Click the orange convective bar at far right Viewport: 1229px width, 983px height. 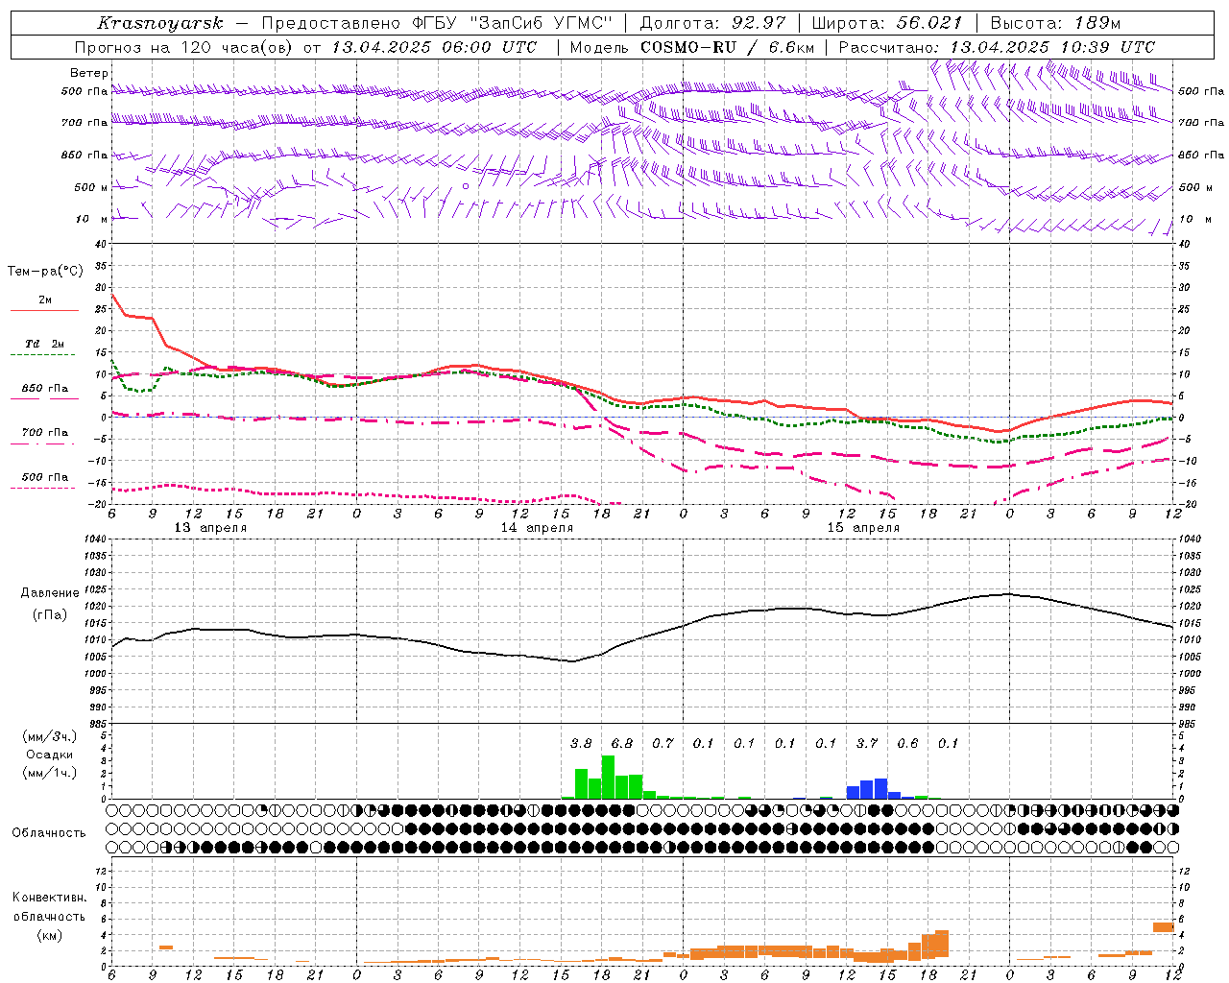coord(1164,926)
